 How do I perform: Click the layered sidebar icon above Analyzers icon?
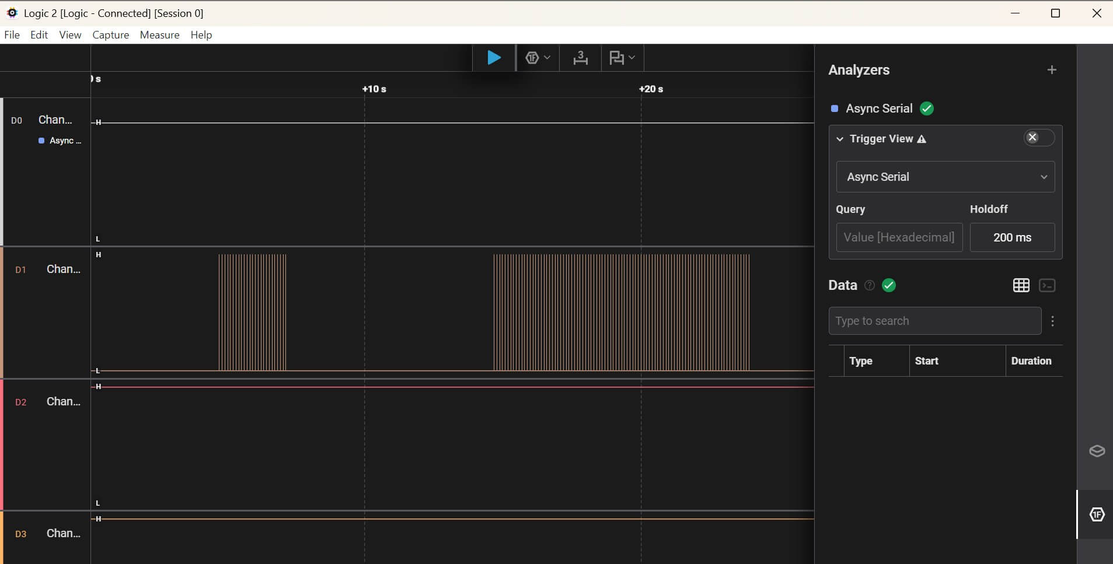coord(1097,451)
